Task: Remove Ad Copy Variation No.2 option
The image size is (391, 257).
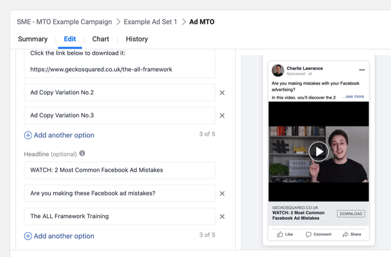Action: pos(222,93)
